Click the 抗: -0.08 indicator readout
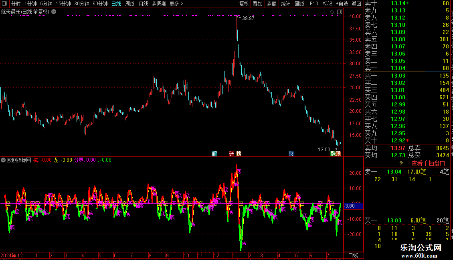Image resolution: width=453 pixels, height=260 pixels. 42,160
